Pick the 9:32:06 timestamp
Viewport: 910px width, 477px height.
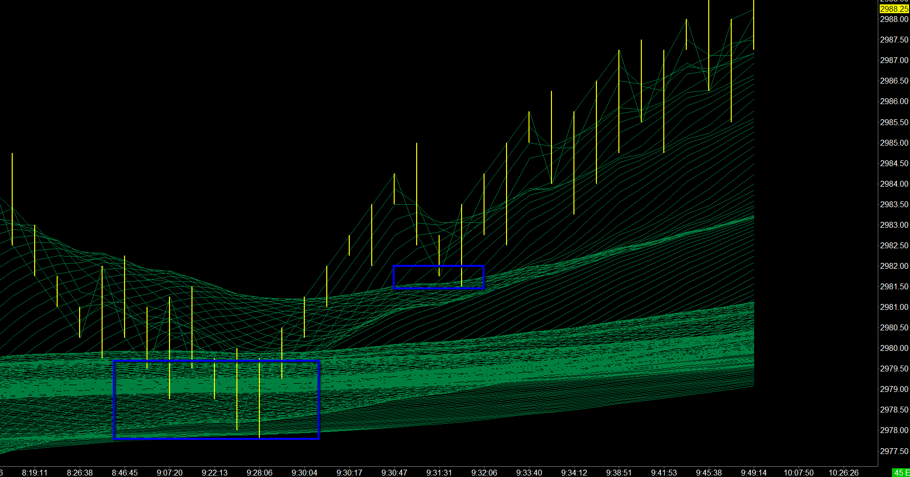click(484, 473)
